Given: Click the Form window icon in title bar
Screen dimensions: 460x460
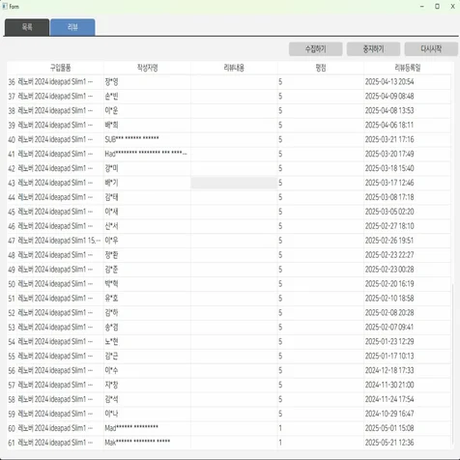Looking at the screenshot, I should [5, 6].
